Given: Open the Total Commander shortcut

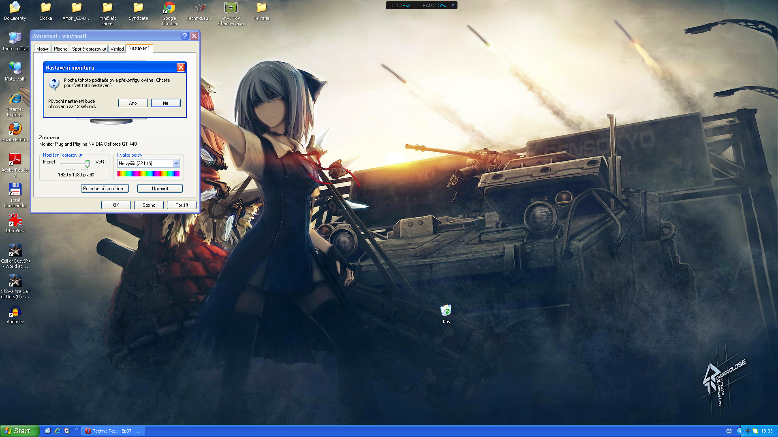Looking at the screenshot, I should click(x=15, y=190).
